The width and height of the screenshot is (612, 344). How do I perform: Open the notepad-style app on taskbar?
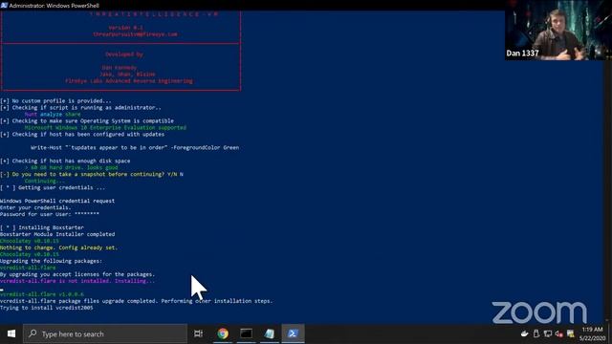(270, 333)
